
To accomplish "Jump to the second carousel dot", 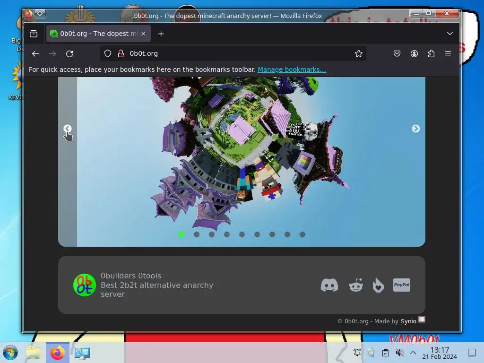I will coord(197,234).
